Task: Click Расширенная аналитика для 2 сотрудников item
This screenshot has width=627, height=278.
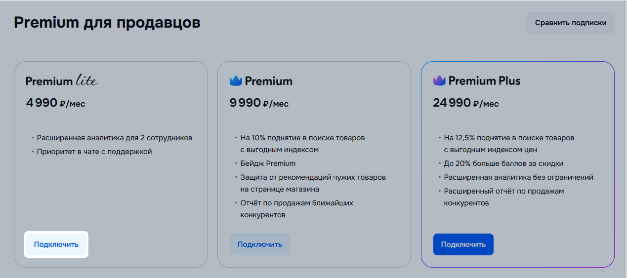Action: tap(114, 138)
